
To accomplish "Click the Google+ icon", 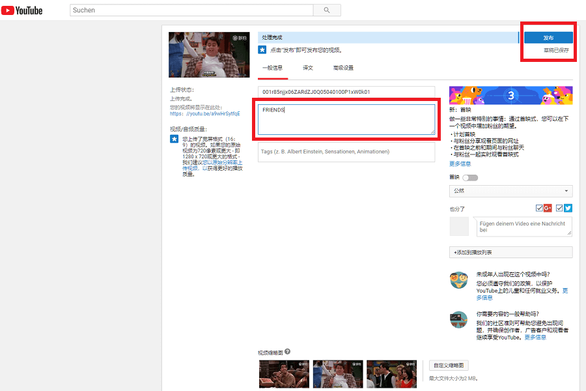I will [x=548, y=208].
